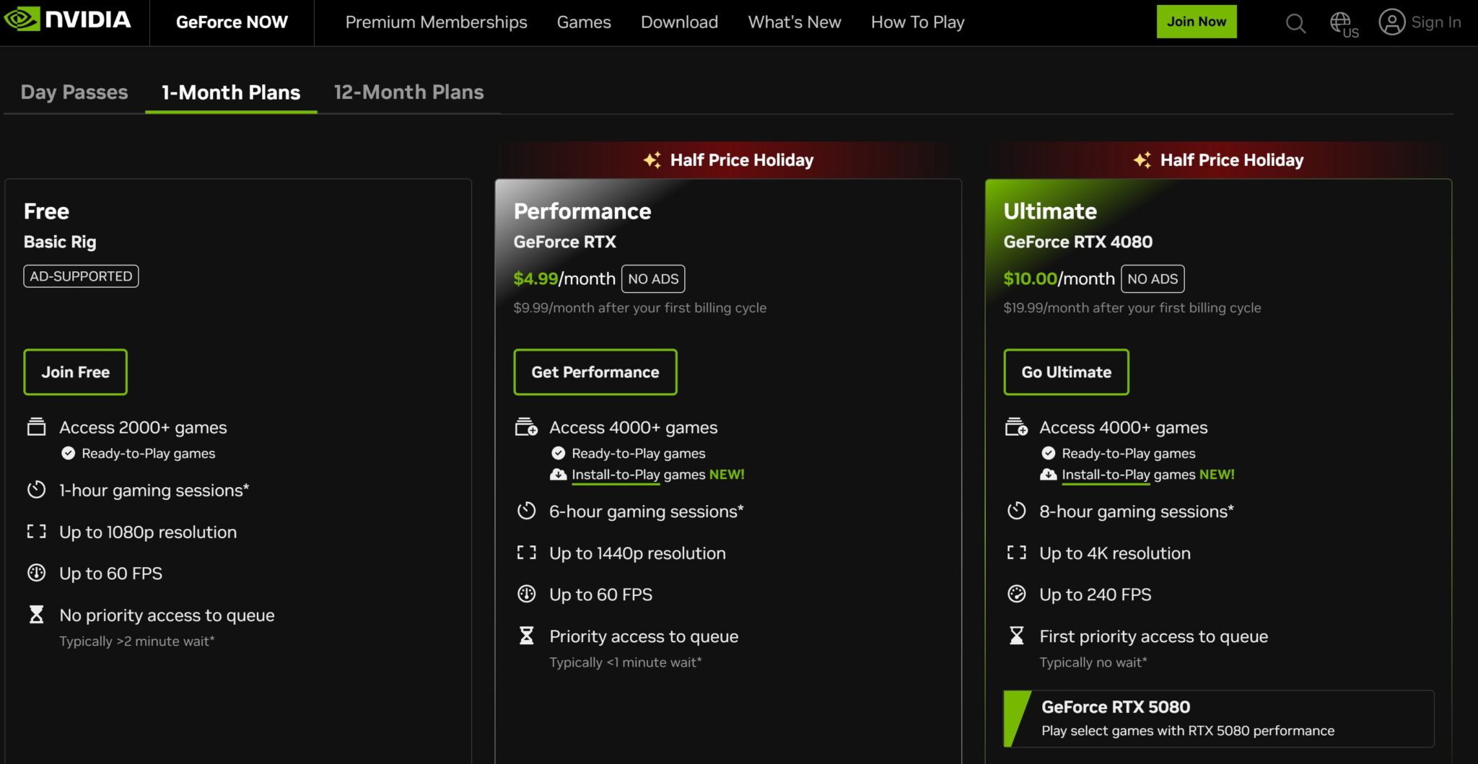Image resolution: width=1478 pixels, height=764 pixels.
Task: Click the Join Free button
Action: click(75, 372)
